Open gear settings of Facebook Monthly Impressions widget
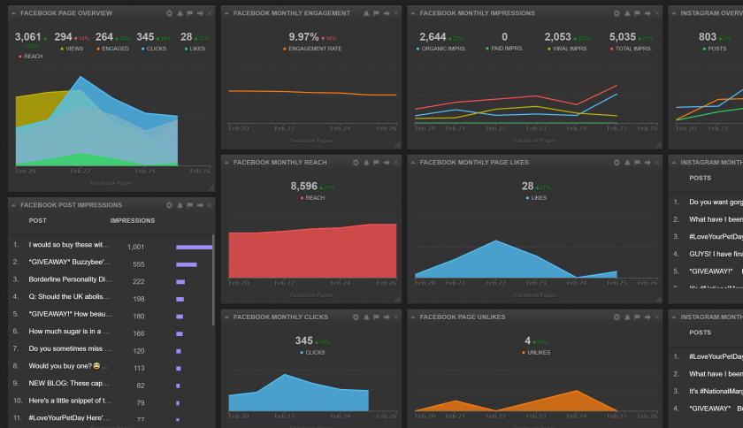This screenshot has width=743, height=428. (617, 13)
